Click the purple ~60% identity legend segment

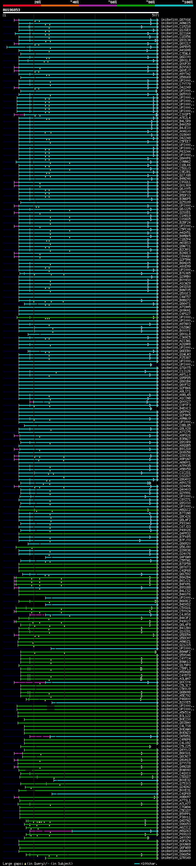point(98,6)
